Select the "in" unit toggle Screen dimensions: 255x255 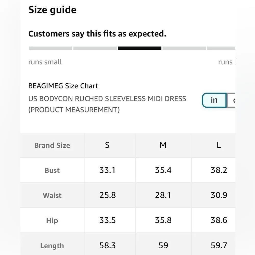tap(214, 100)
